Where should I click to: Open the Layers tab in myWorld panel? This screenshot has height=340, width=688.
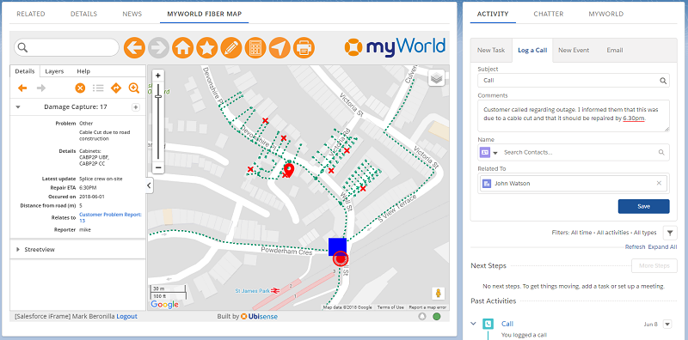(54, 71)
